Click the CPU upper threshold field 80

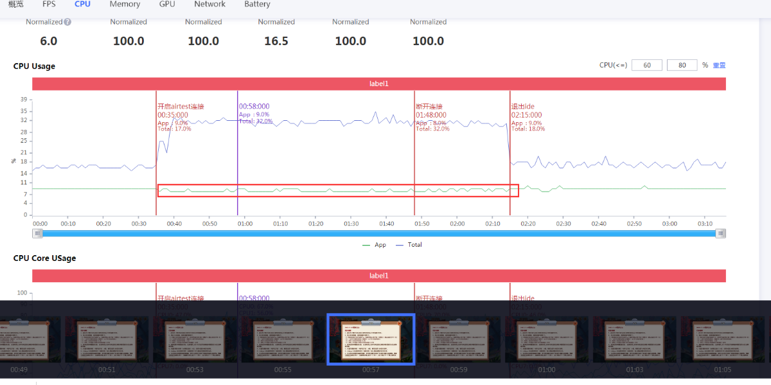coord(682,65)
